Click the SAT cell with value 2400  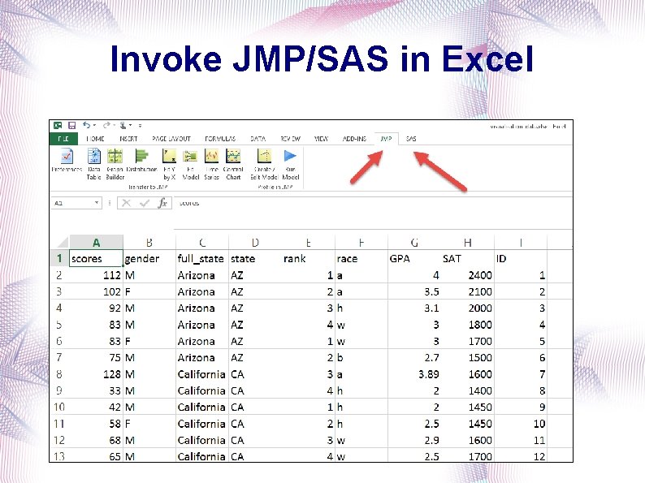tap(467, 275)
